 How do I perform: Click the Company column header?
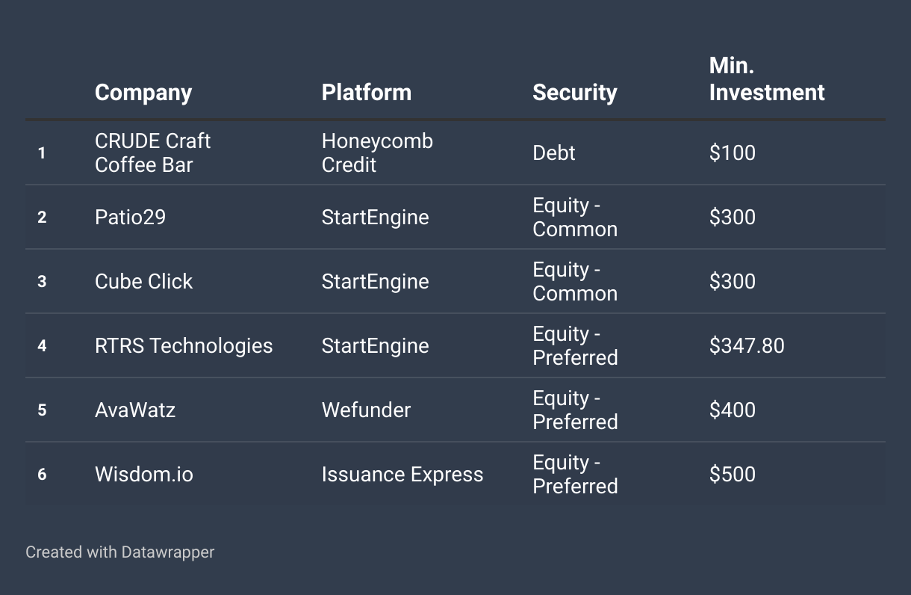143,93
